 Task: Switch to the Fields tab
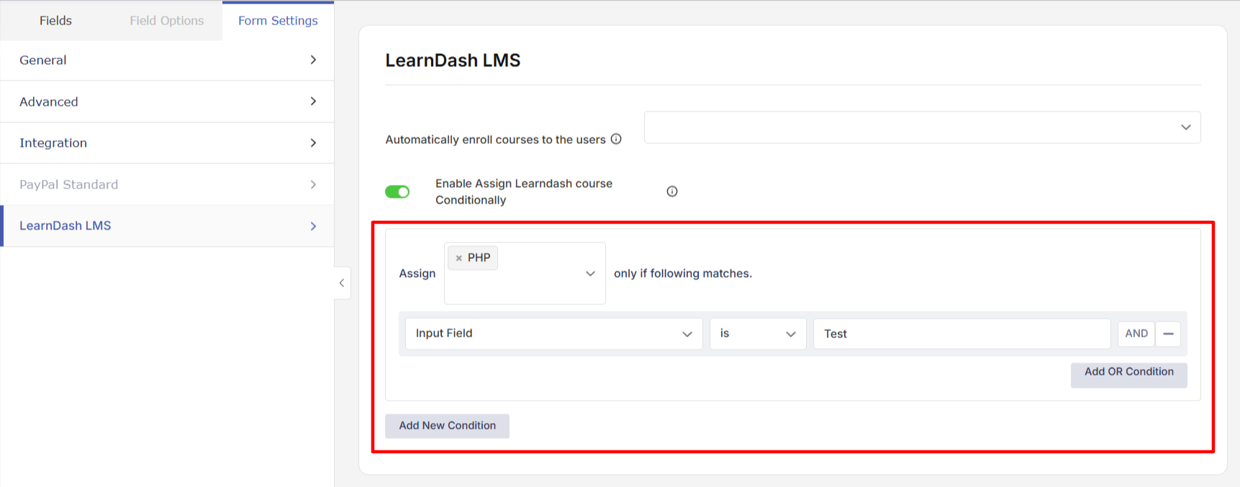55,21
